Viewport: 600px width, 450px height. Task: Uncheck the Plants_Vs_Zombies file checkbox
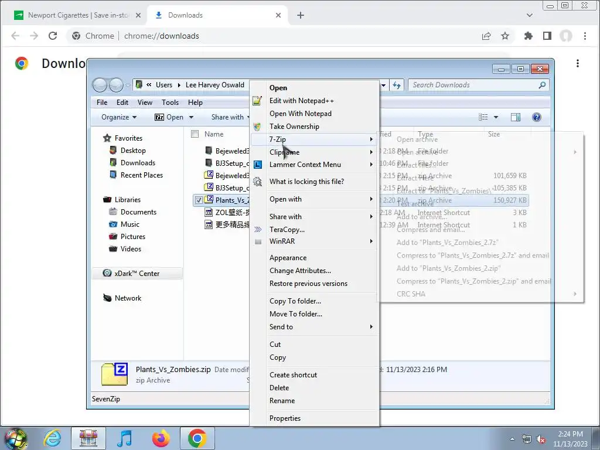coord(199,200)
